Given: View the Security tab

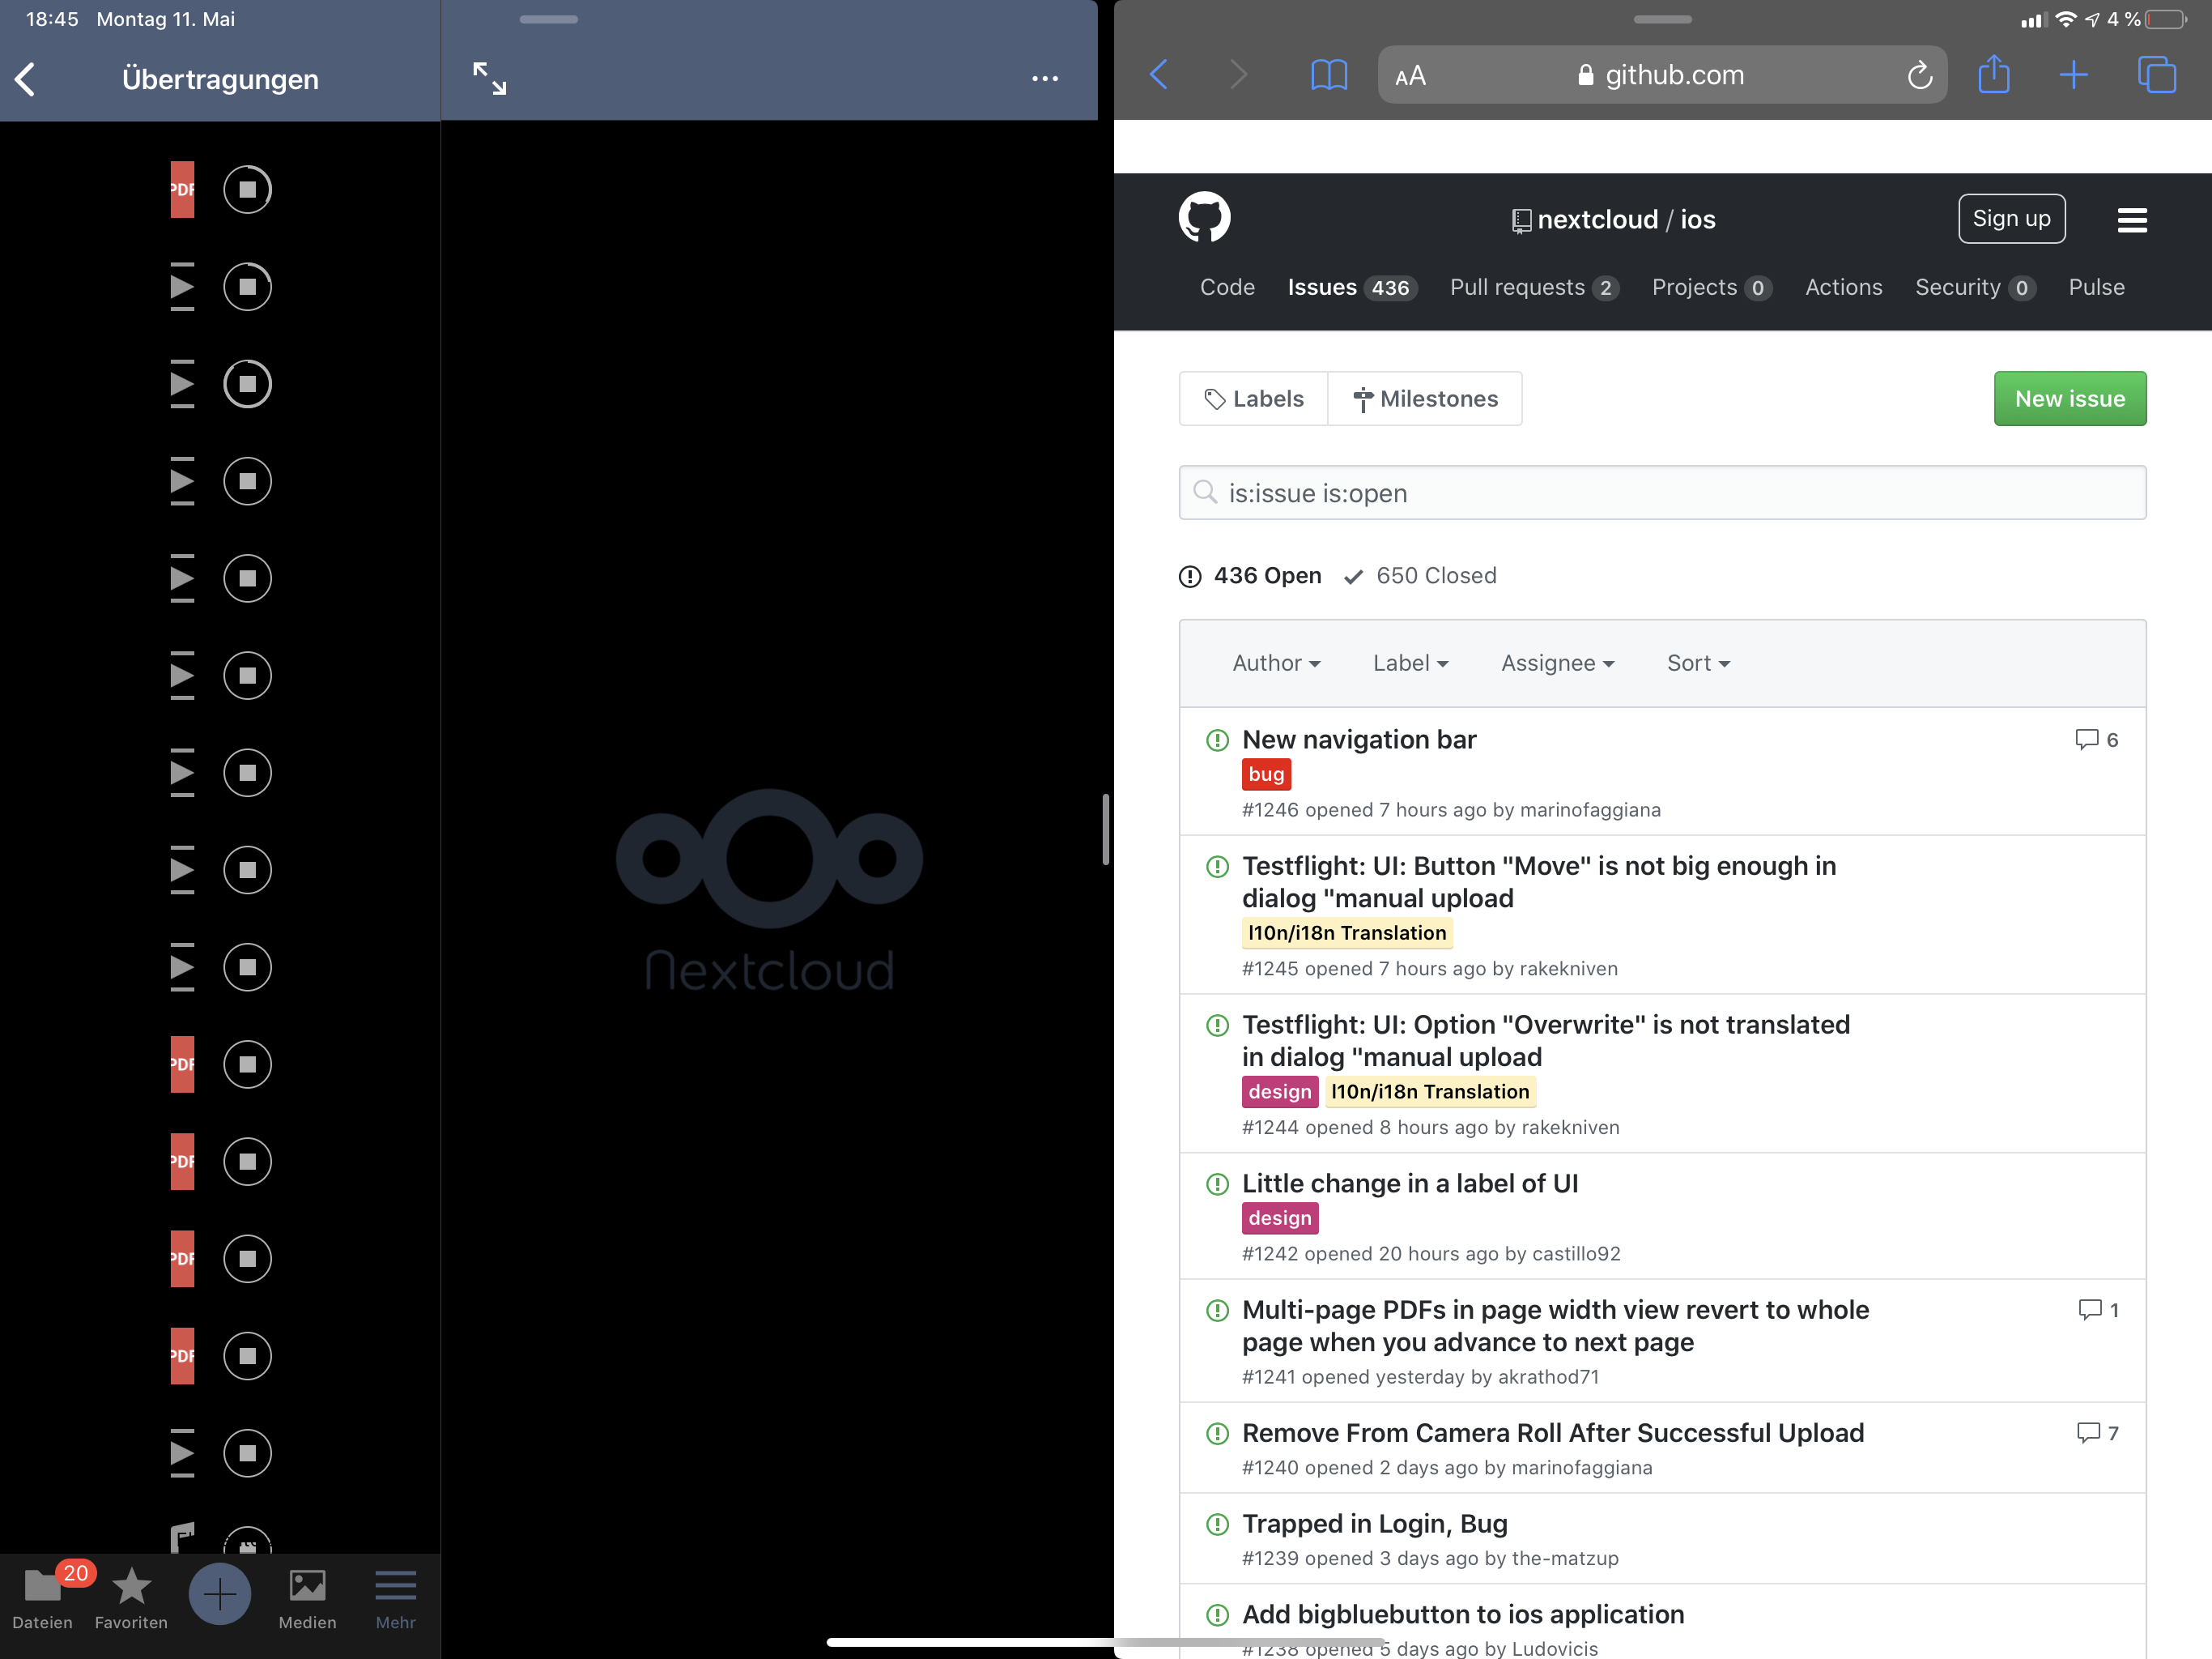Looking at the screenshot, I should tap(1975, 288).
